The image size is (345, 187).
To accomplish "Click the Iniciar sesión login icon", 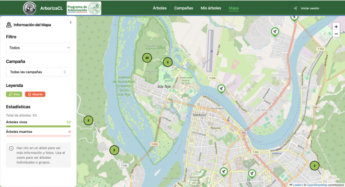I will click(x=295, y=8).
